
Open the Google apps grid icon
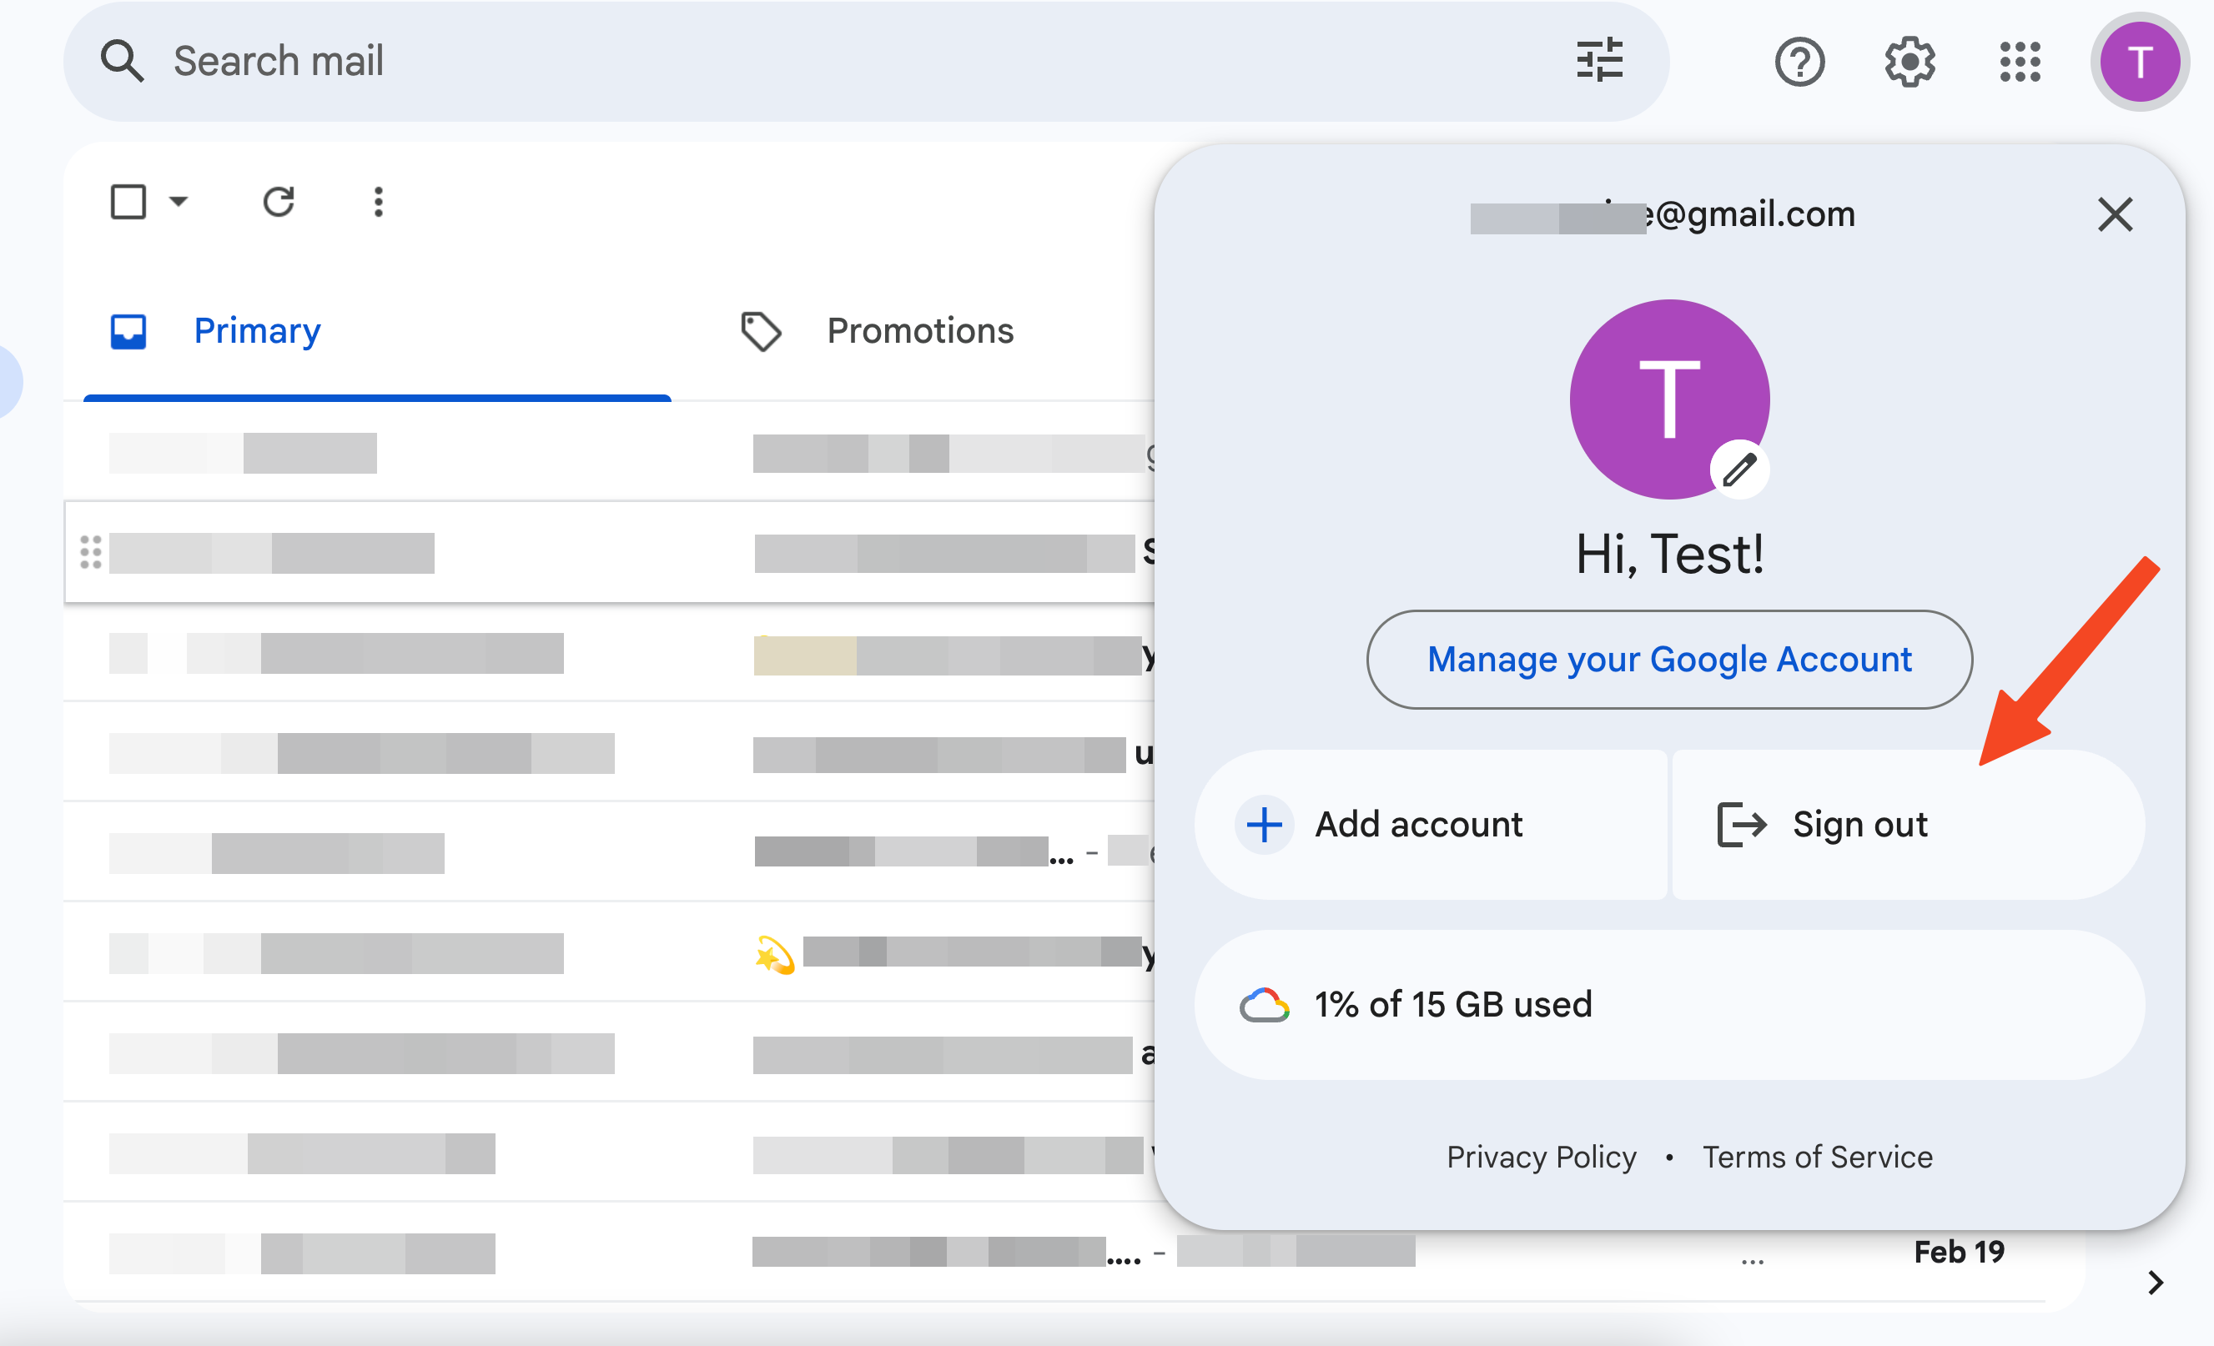coord(2020,61)
